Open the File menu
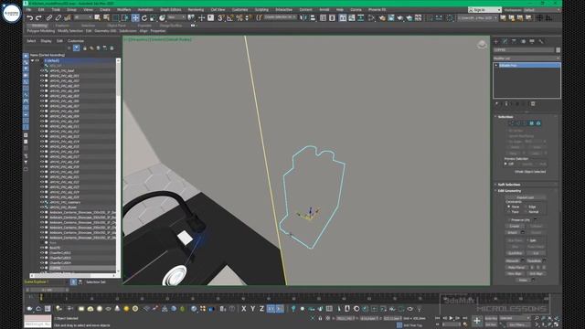This screenshot has height=329, width=585. click(x=28, y=10)
